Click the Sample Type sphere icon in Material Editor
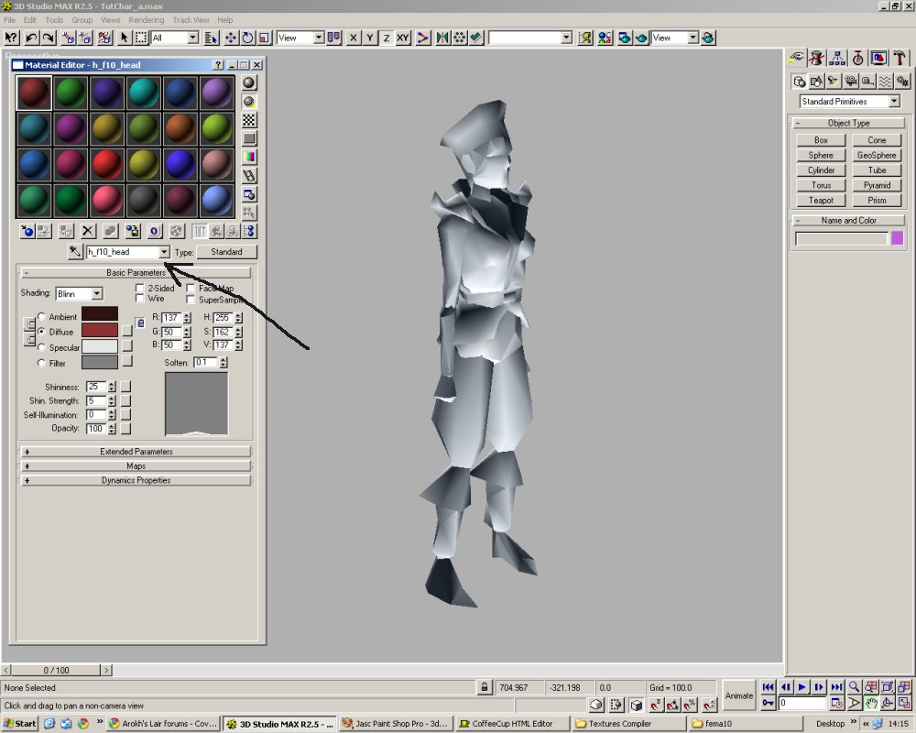The height and width of the screenshot is (733, 916). pos(249,82)
